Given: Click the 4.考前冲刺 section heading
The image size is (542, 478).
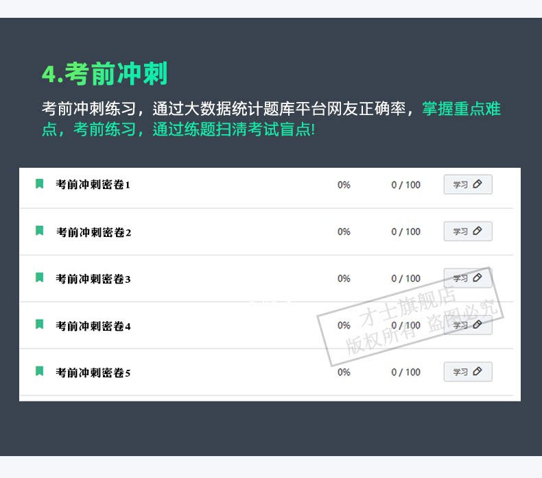Looking at the screenshot, I should coord(104,74).
